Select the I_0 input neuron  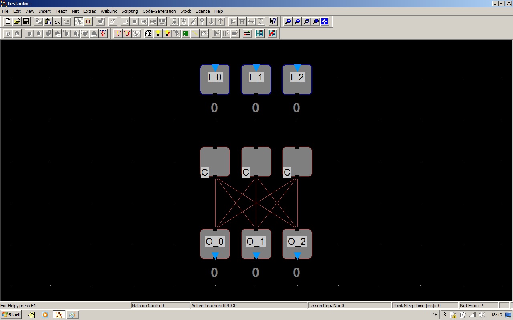(215, 80)
